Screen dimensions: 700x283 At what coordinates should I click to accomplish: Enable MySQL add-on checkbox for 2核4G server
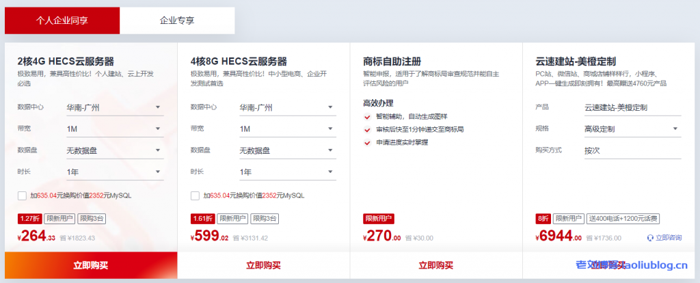(x=23, y=196)
